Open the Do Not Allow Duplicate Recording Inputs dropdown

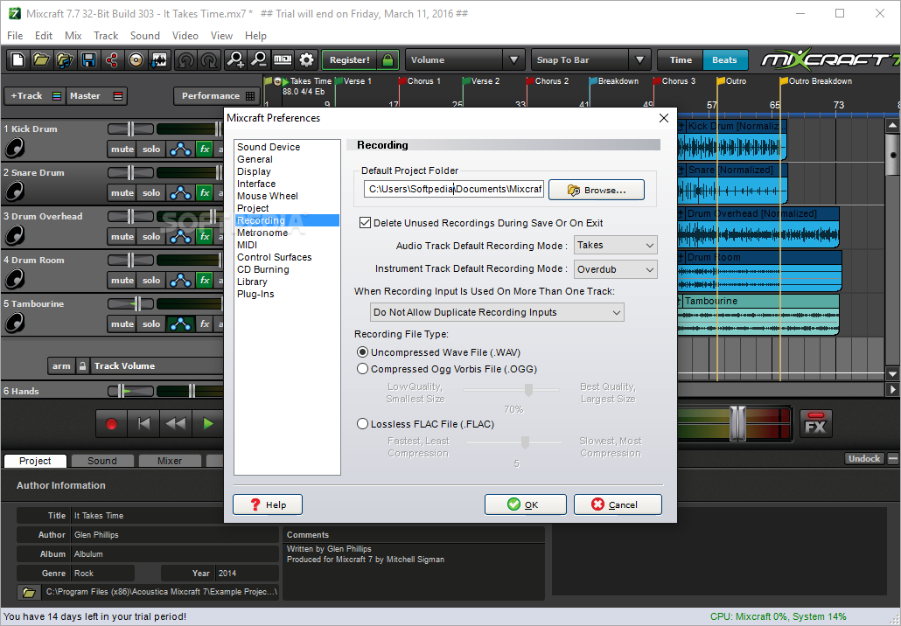pos(497,312)
